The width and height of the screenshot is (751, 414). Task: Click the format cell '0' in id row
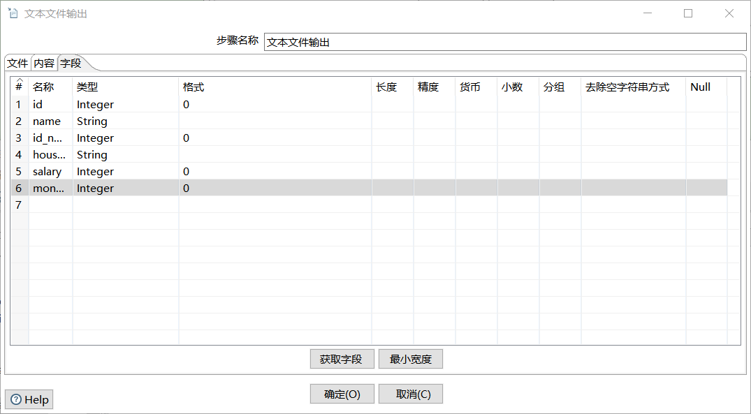click(x=275, y=104)
